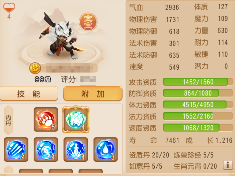Click the 体力资质 progress bar
This screenshot has width=235, height=176.
point(198,105)
